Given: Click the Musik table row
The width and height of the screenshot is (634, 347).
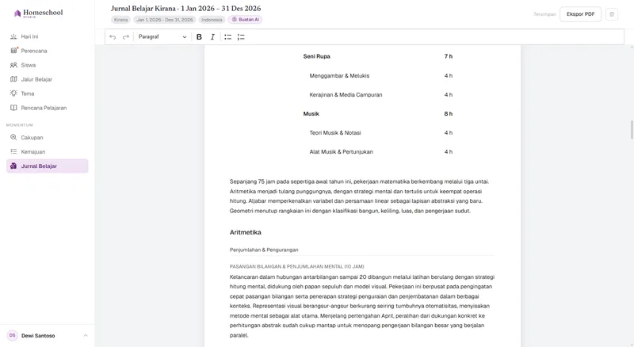Looking at the screenshot, I should point(378,113).
